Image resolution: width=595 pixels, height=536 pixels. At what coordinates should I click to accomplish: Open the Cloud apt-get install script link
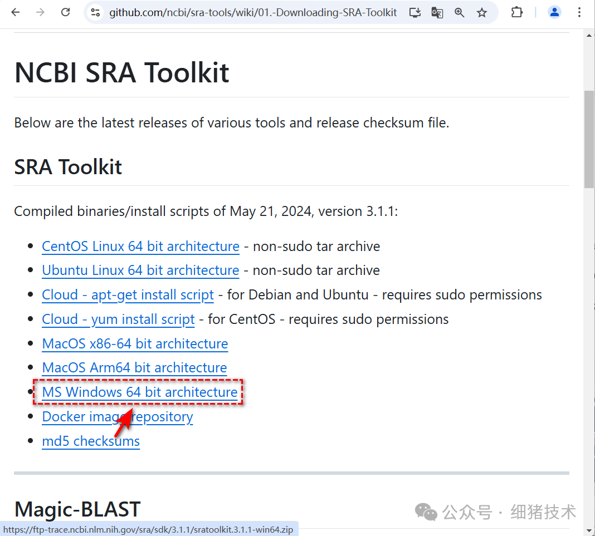(128, 294)
